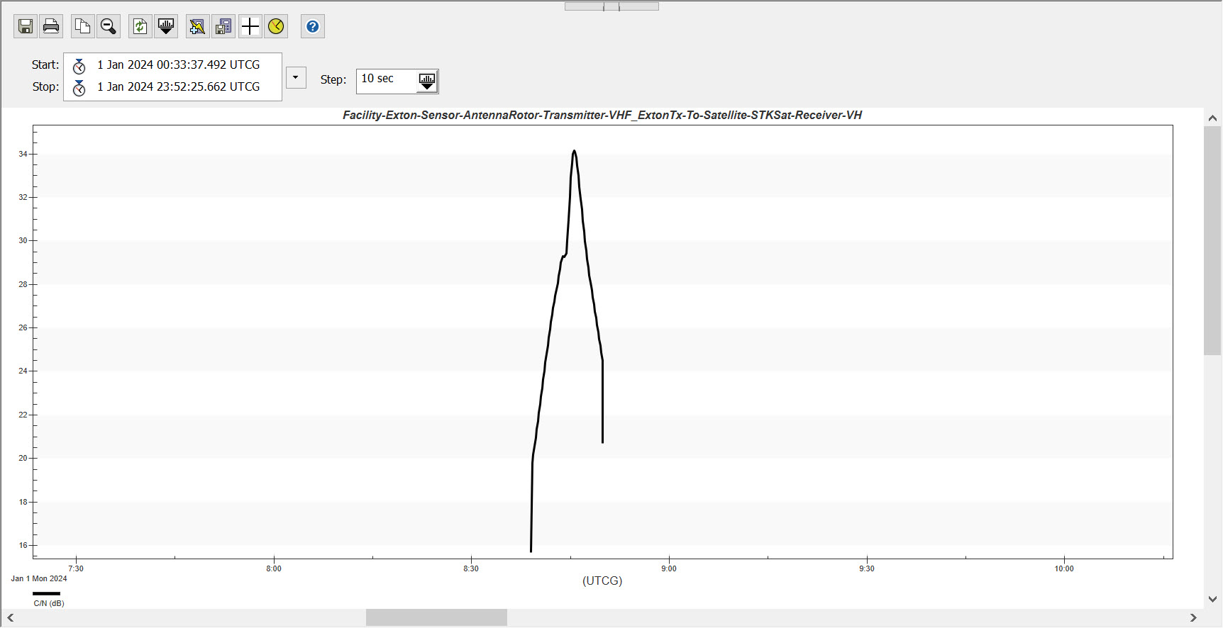Expand the time interval dropdown arrow
Viewport: 1223px width, 628px height.
click(x=296, y=77)
